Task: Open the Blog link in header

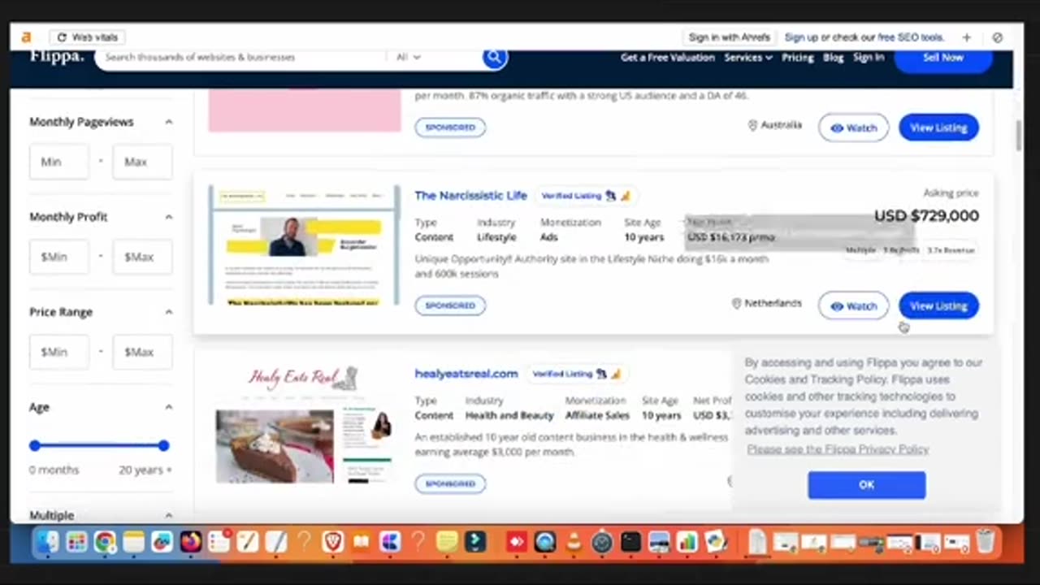Action: coord(833,58)
